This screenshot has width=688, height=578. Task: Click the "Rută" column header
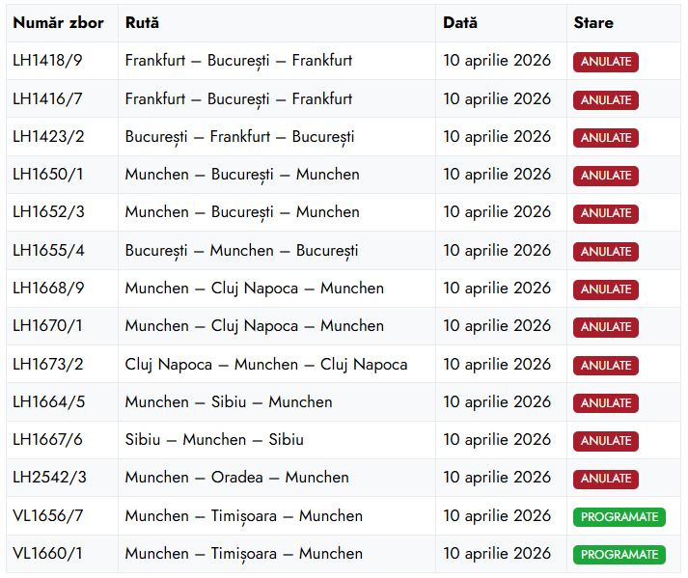coord(142,22)
